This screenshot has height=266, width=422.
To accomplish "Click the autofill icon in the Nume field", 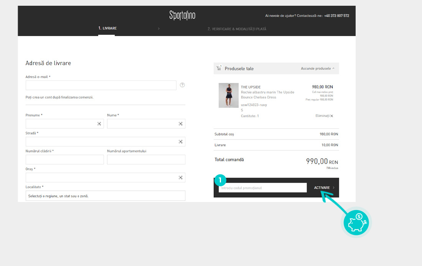I will (180, 124).
